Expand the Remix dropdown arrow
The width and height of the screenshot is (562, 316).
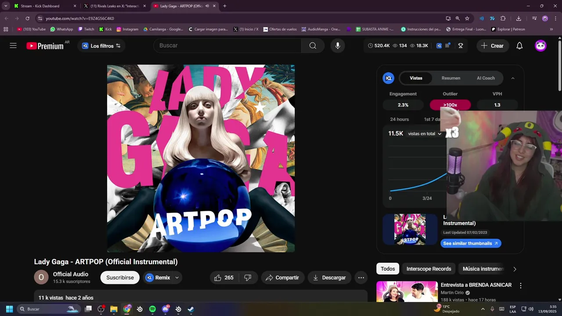[177, 277]
